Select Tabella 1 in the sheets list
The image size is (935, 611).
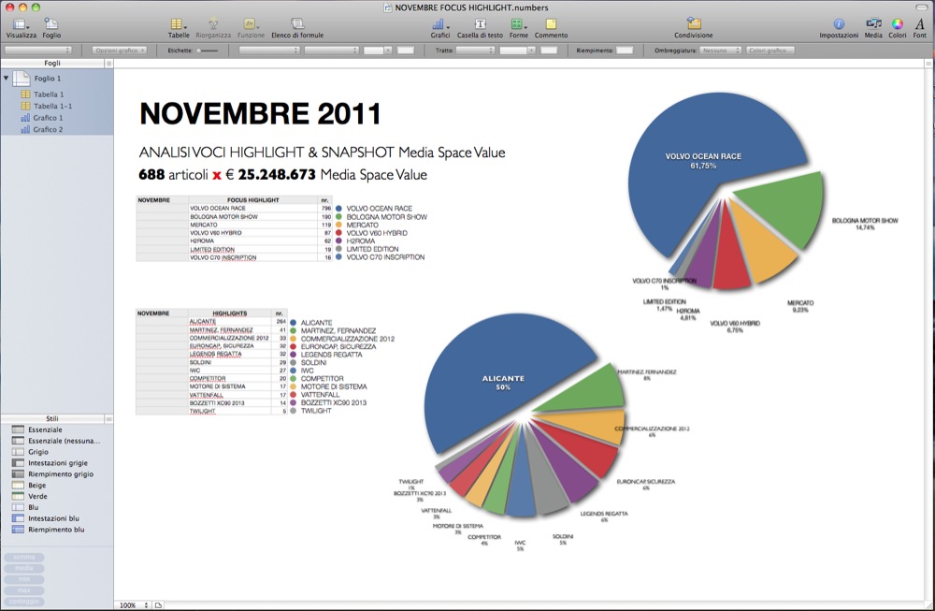pos(49,95)
